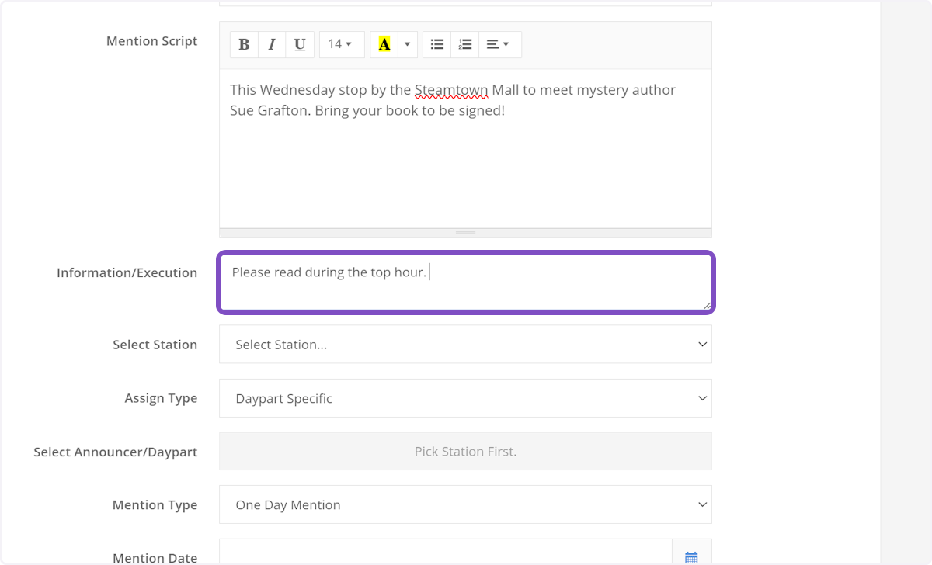932x565 pixels.
Task: Apply bold formatting in Mention Script editor
Action: pyautogui.click(x=244, y=44)
